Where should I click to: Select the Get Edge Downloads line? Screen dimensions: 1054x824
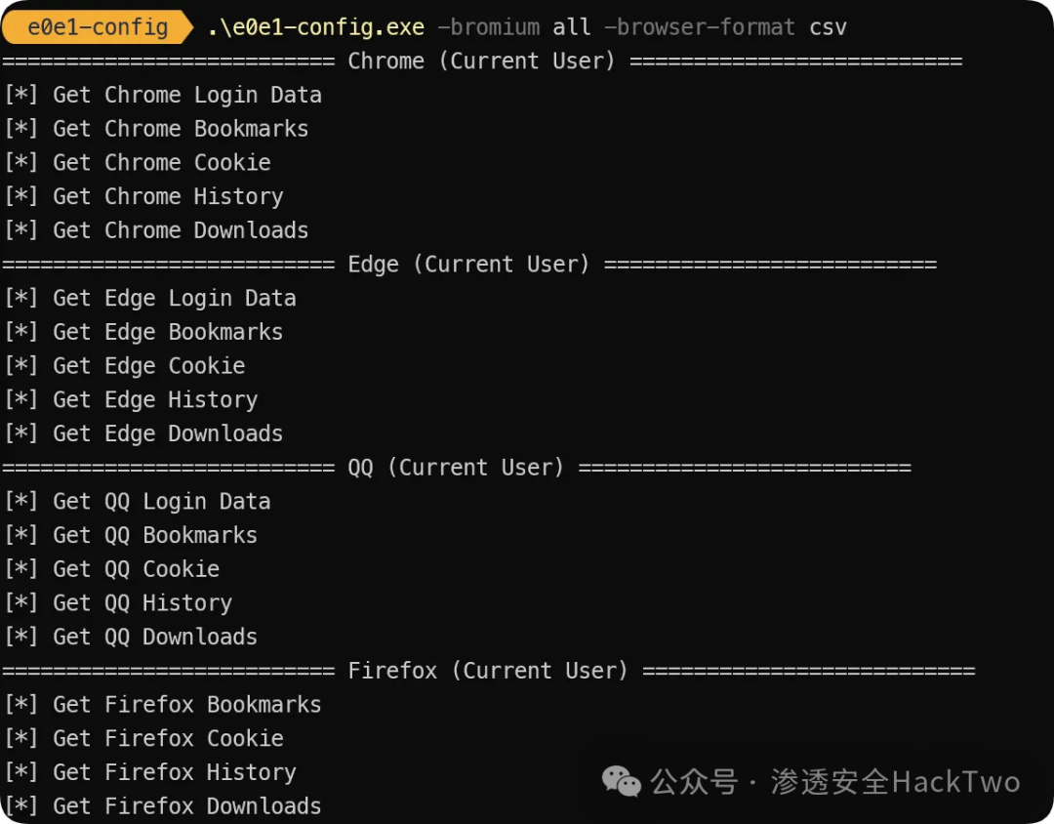click(143, 433)
